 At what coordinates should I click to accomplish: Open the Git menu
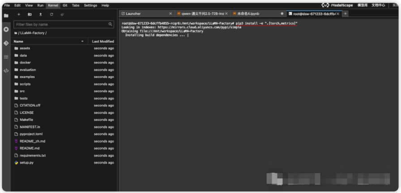click(x=65, y=5)
